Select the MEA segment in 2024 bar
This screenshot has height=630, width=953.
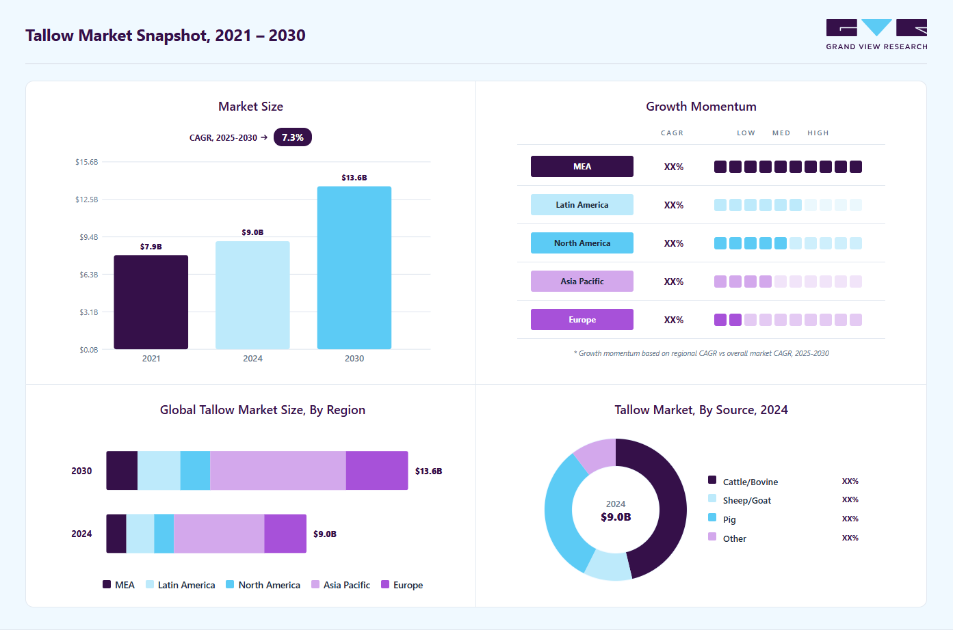[x=116, y=534]
